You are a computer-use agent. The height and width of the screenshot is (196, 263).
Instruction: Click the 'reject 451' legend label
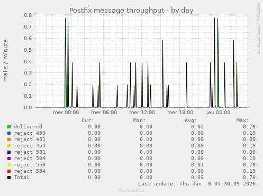pos(30,139)
